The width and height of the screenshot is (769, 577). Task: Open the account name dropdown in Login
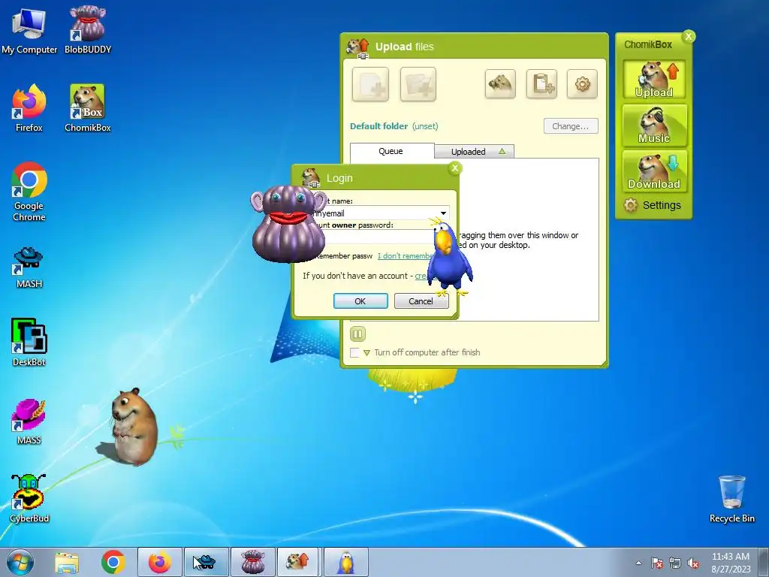(443, 213)
